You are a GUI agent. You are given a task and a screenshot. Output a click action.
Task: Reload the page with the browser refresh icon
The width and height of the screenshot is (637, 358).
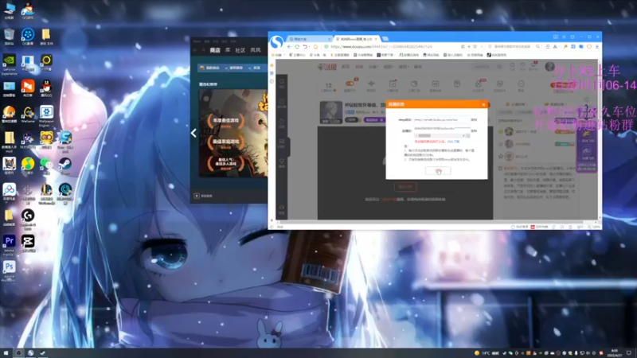297,47
